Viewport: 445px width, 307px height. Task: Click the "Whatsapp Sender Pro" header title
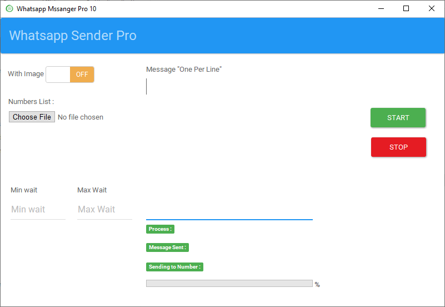tap(73, 36)
